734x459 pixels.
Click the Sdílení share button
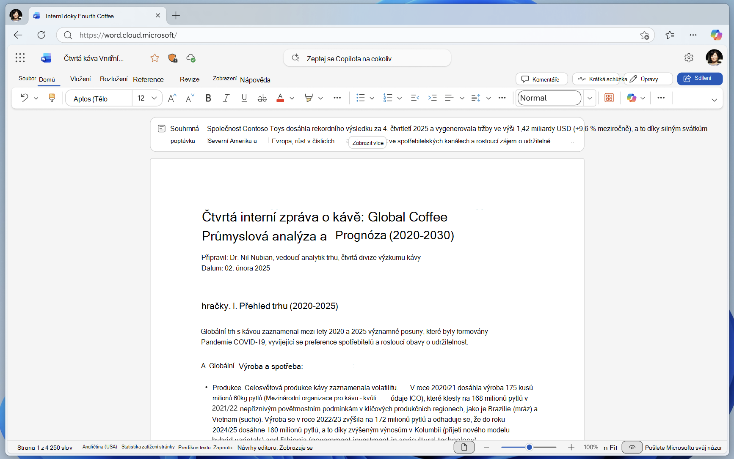point(700,79)
